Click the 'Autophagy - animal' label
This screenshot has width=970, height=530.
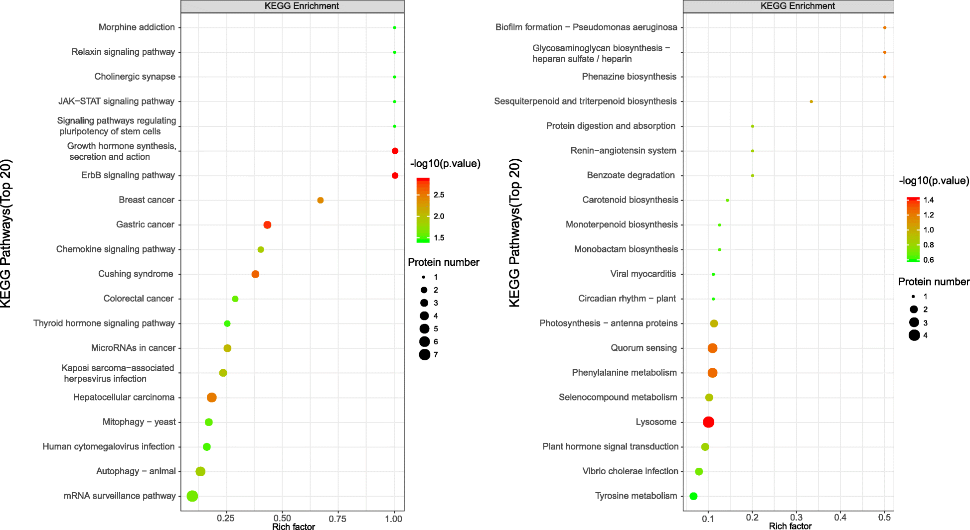(x=136, y=471)
